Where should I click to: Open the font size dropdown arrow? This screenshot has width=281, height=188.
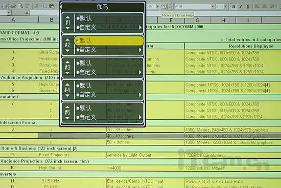coord(225,7)
